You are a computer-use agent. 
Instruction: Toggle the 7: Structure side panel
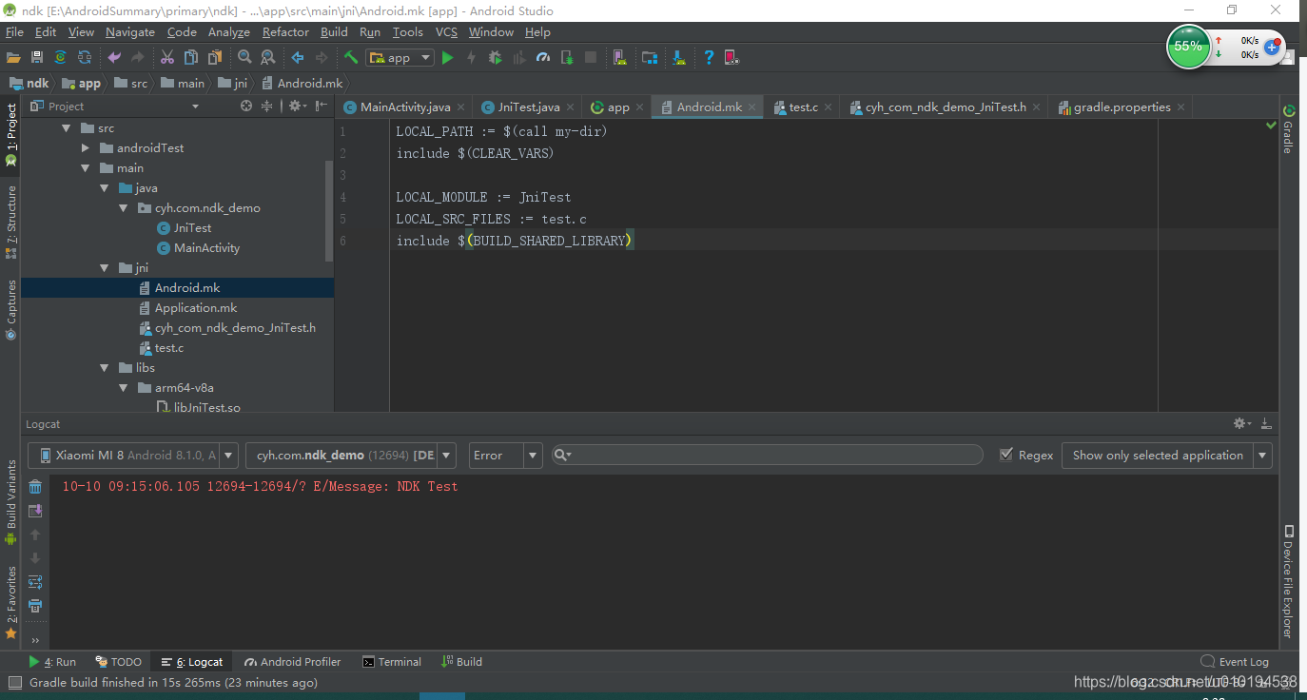coord(11,222)
